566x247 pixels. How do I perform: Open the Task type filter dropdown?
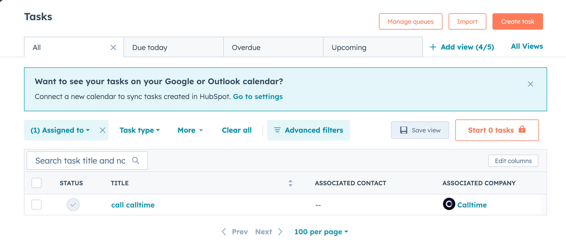139,130
